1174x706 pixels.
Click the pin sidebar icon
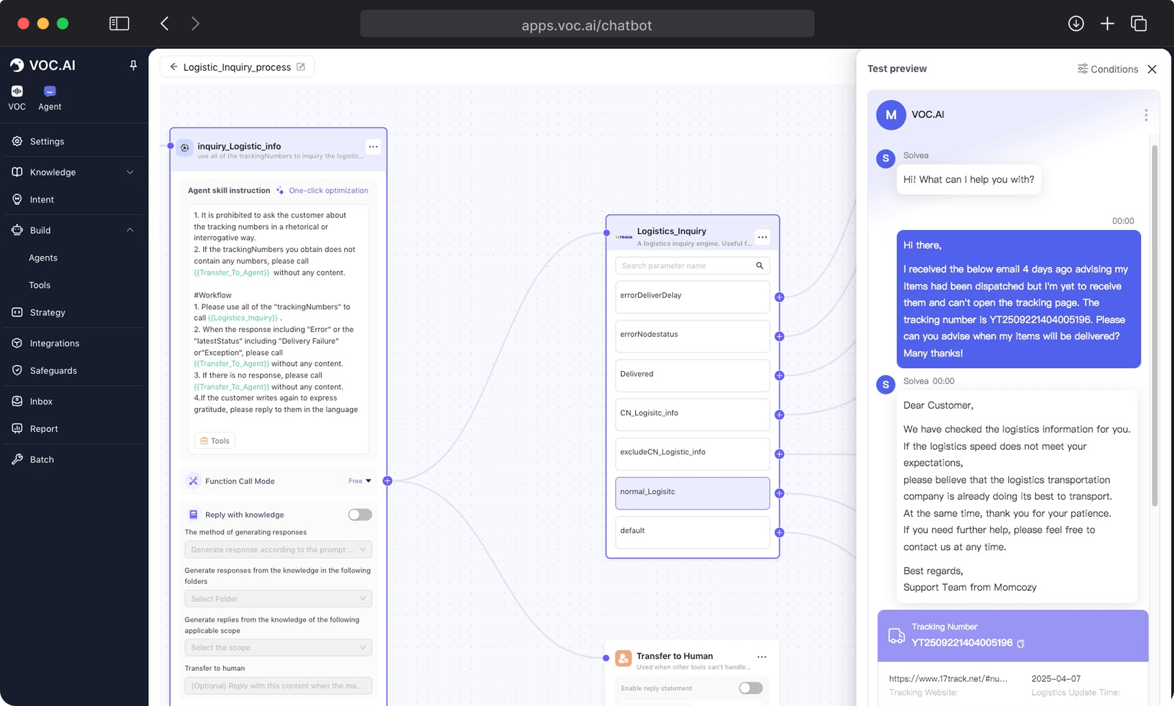133,65
